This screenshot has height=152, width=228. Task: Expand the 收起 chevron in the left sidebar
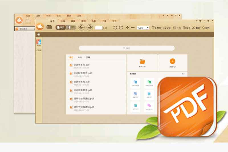[39, 50]
